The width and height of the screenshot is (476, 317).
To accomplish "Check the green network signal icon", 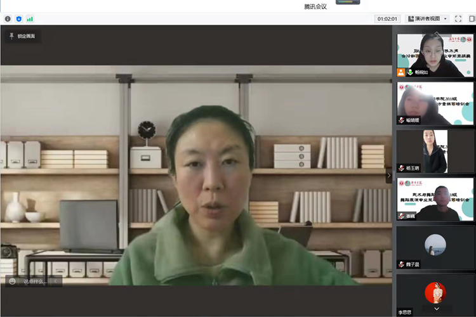I will click(x=30, y=19).
